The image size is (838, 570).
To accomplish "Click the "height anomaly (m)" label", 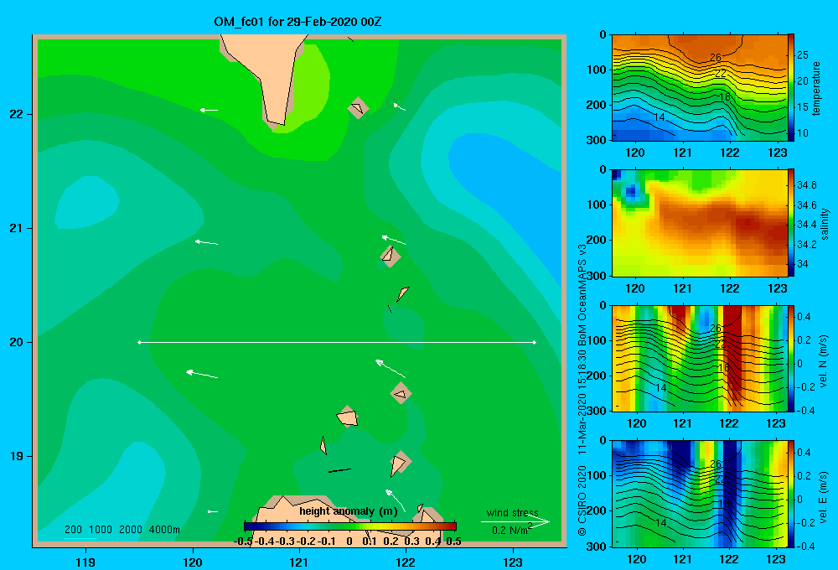I will pos(349,511).
